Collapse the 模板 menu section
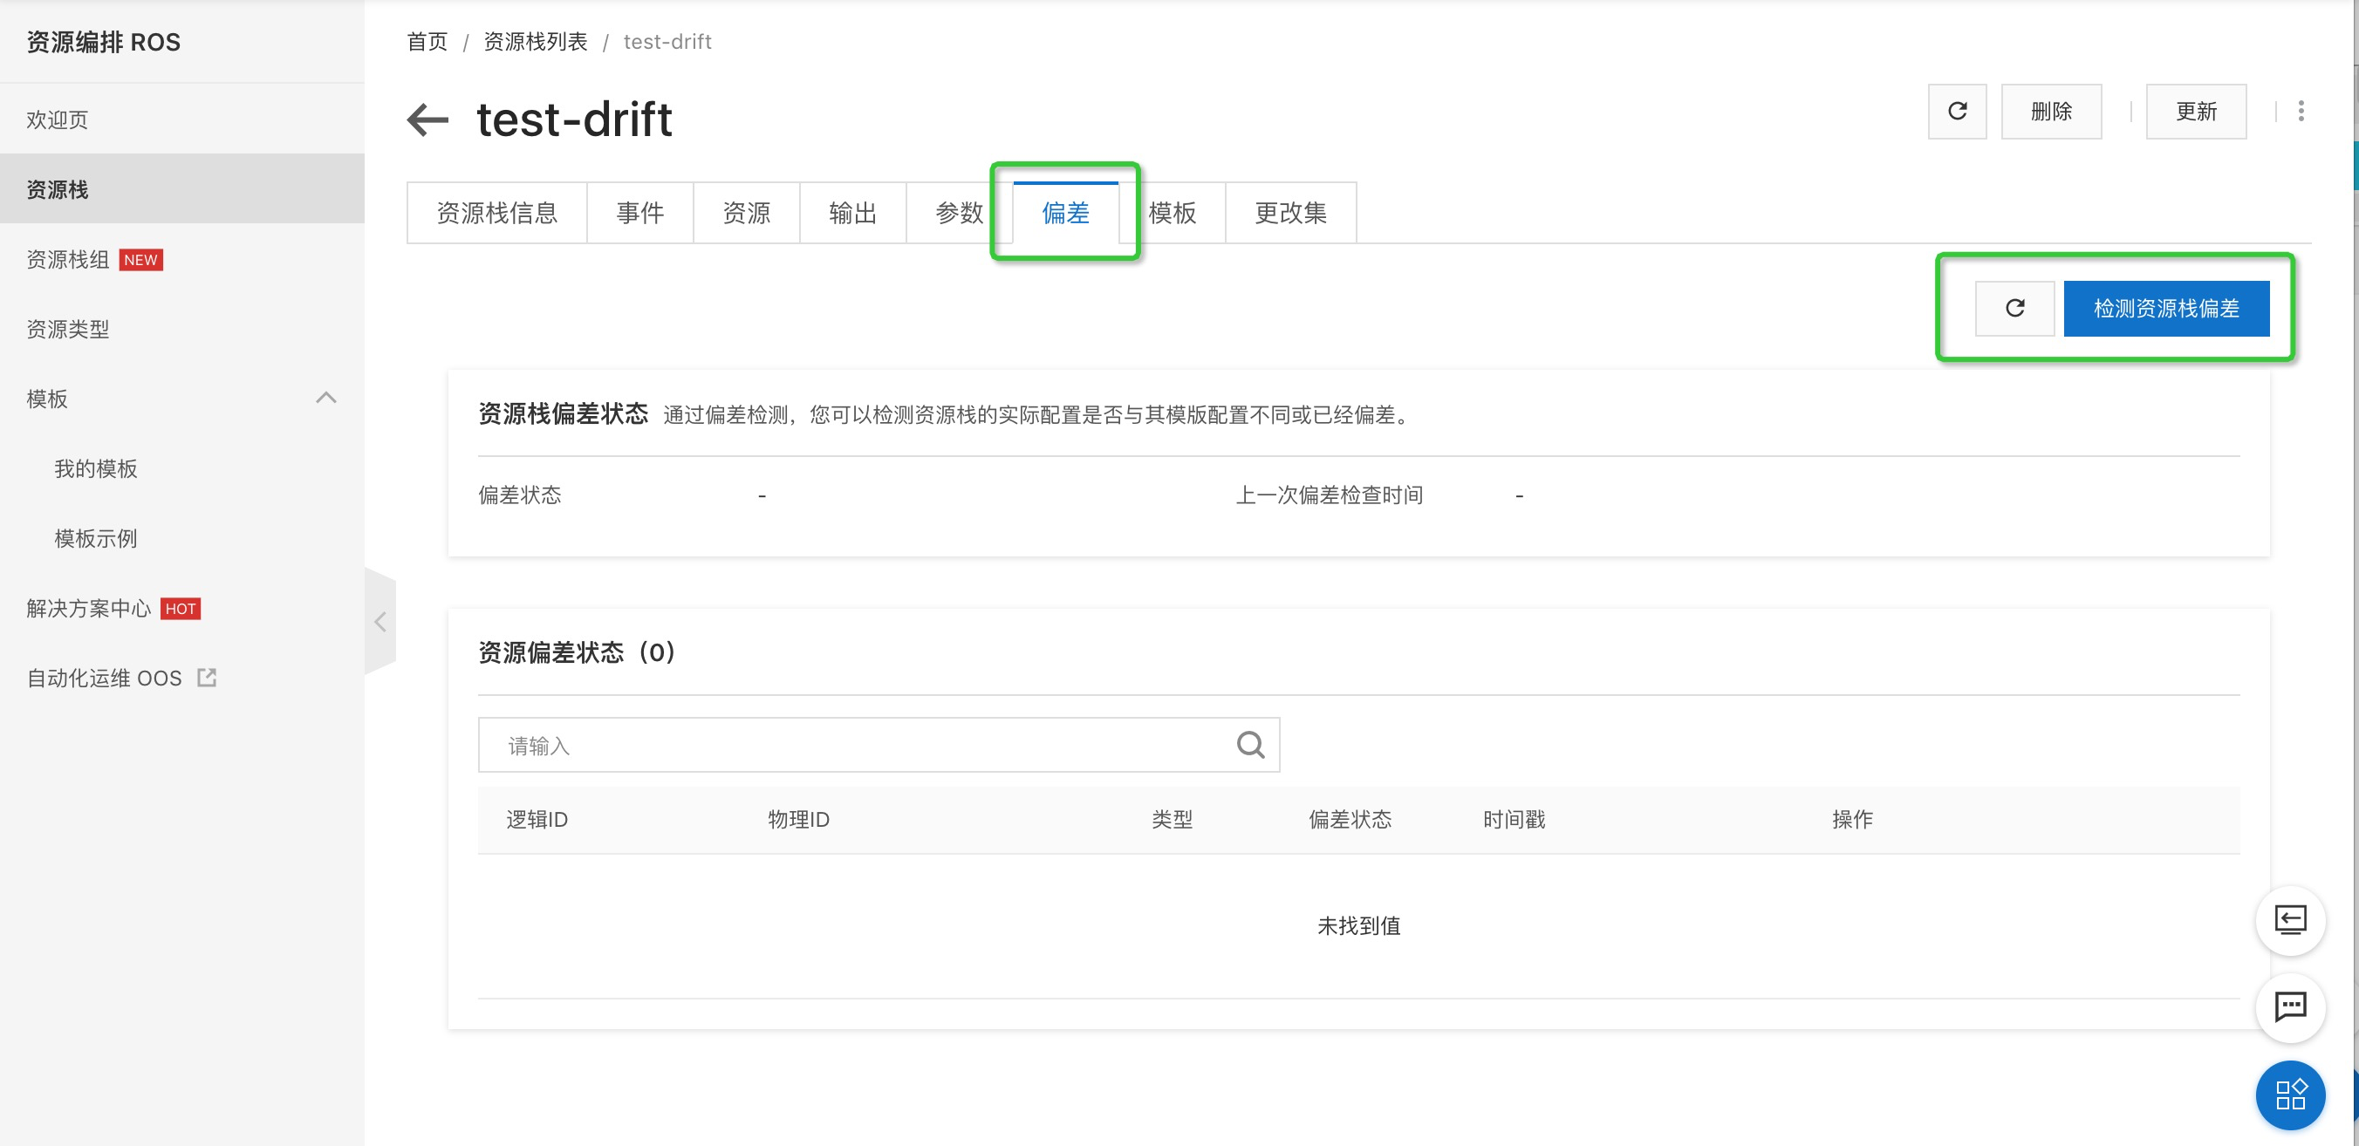Viewport: 2359px width, 1146px height. point(326,399)
